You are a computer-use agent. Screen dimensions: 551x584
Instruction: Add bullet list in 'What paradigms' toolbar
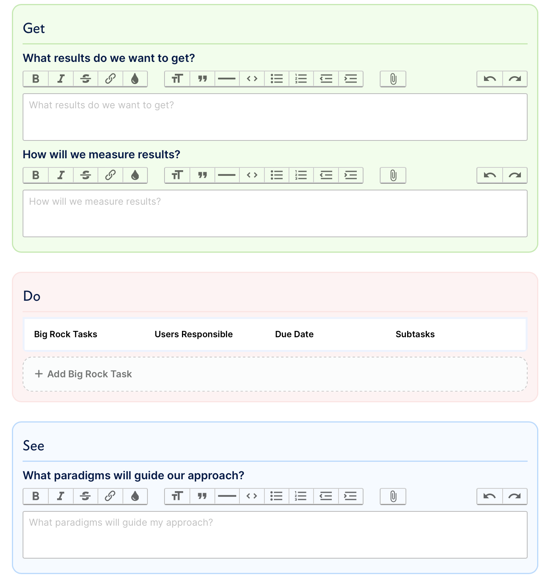tap(276, 496)
